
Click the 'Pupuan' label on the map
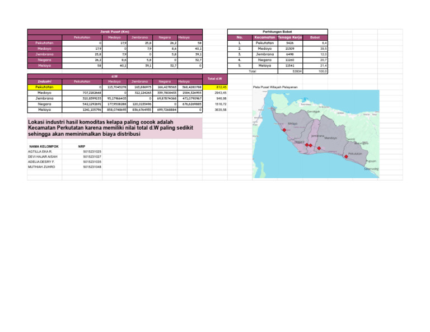coord(371,161)
